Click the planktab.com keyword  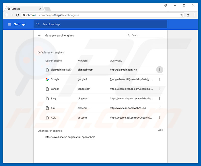pyautogui.click(x=85, y=70)
